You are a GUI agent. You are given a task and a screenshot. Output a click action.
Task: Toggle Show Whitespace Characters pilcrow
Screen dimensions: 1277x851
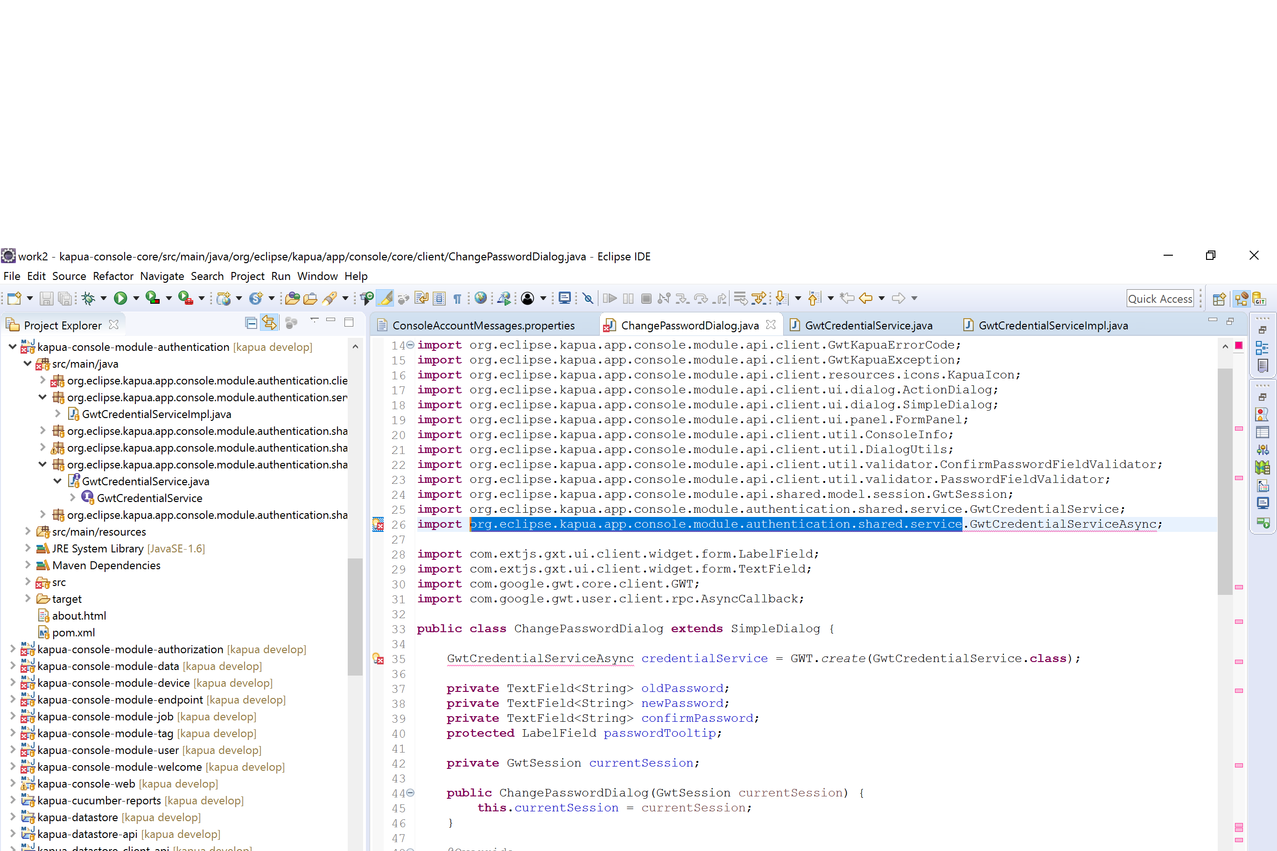[457, 299]
